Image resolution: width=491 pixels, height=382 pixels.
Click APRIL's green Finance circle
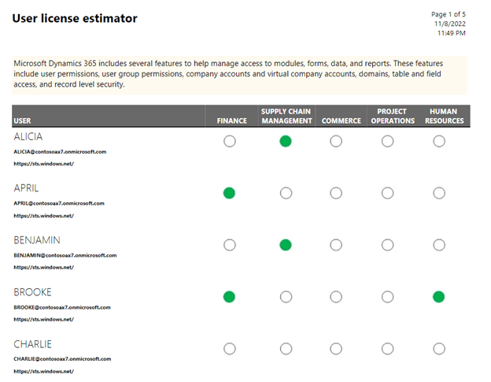(229, 193)
